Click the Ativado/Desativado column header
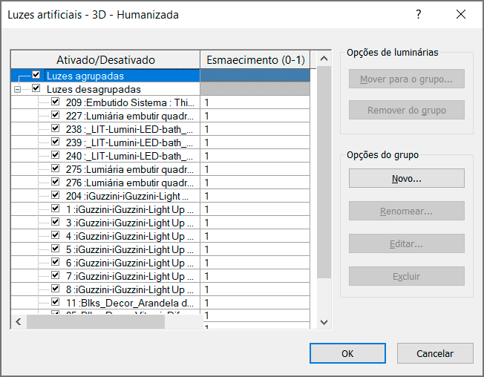The width and height of the screenshot is (484, 377). coord(105,59)
